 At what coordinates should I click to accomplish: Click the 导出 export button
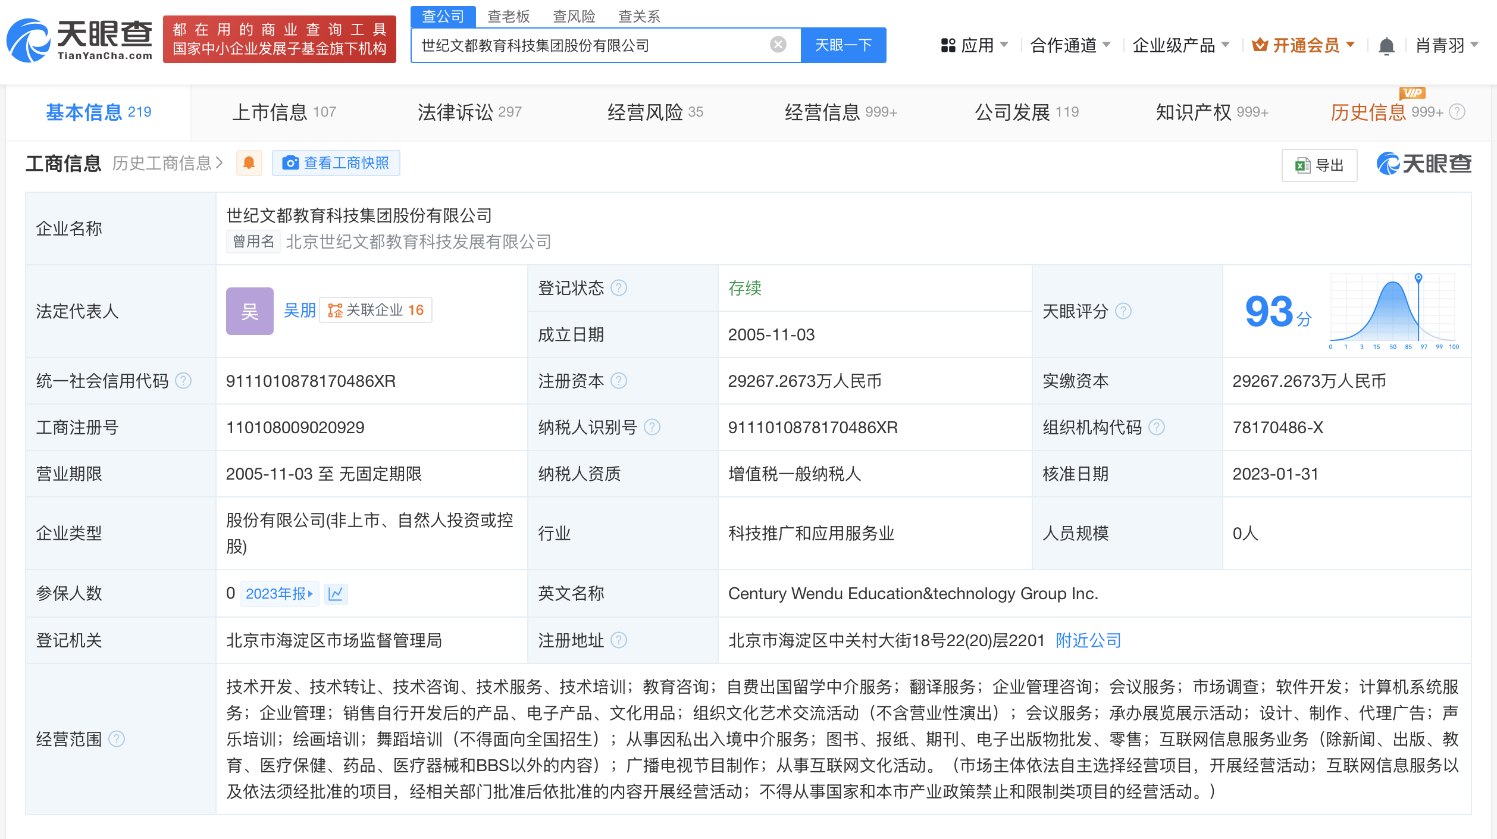pyautogui.click(x=1319, y=165)
